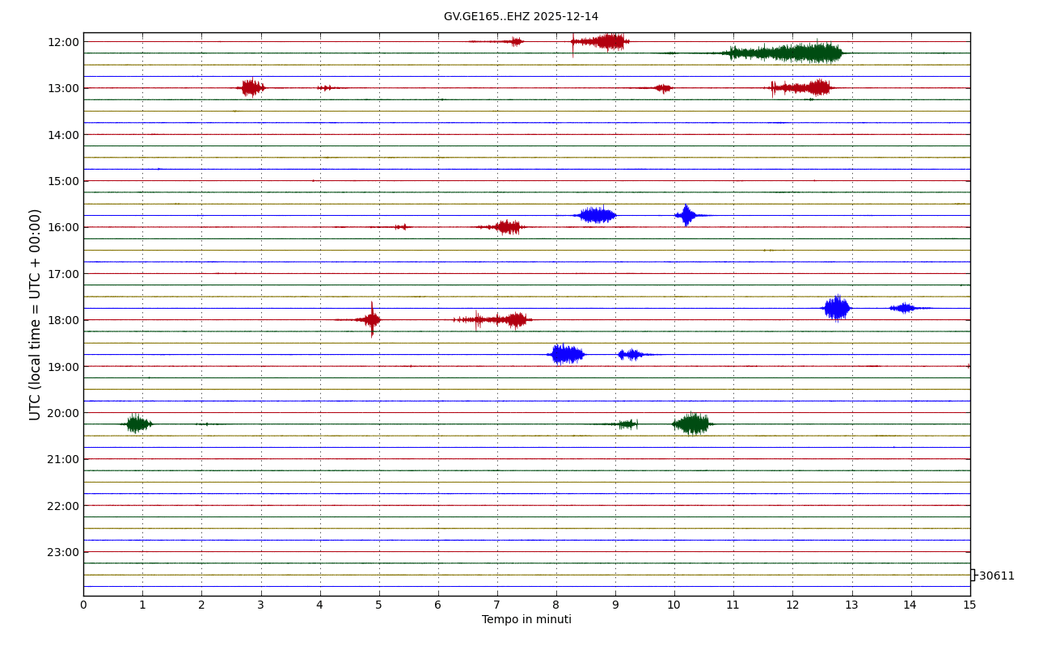Select the 12:00 tick label on the y-axis
This screenshot has width=1043, height=662.
pyautogui.click(x=64, y=42)
